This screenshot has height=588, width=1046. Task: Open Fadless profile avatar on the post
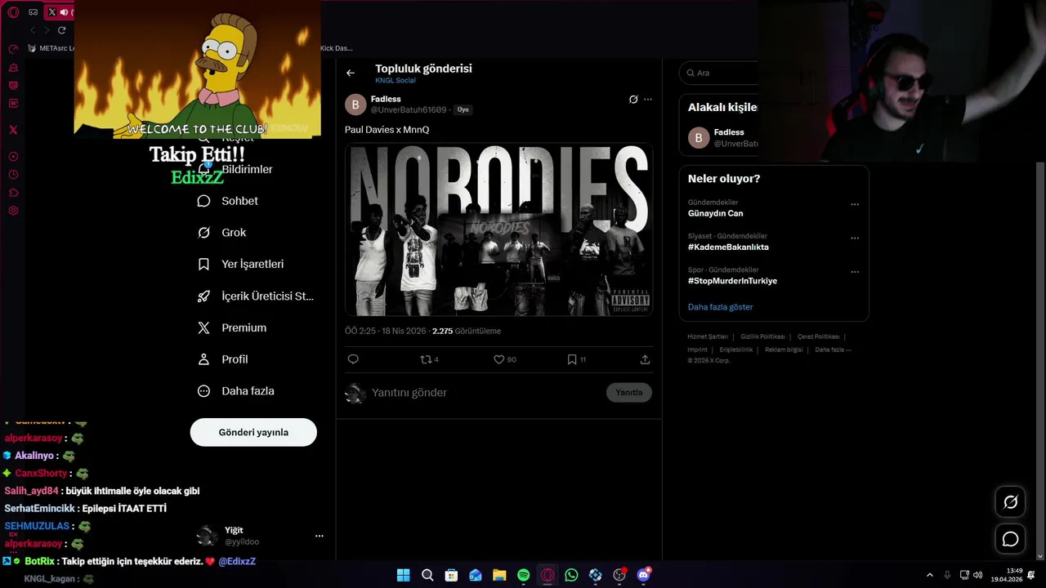[x=355, y=105]
